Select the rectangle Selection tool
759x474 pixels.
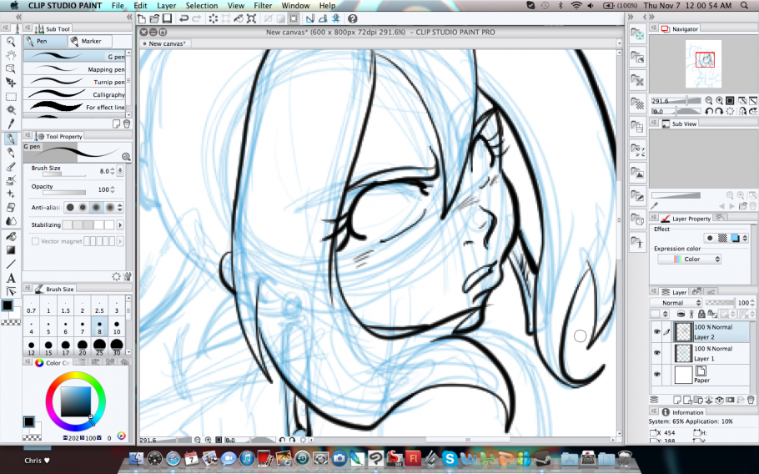tap(11, 96)
